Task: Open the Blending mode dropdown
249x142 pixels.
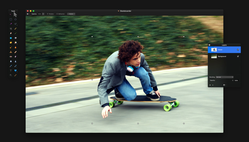Action: [224, 77]
